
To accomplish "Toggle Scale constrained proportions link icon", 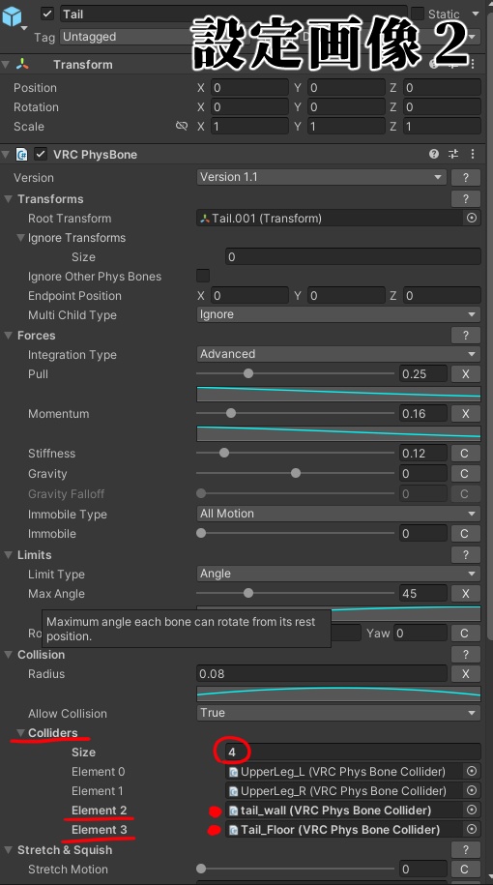I will (x=182, y=126).
